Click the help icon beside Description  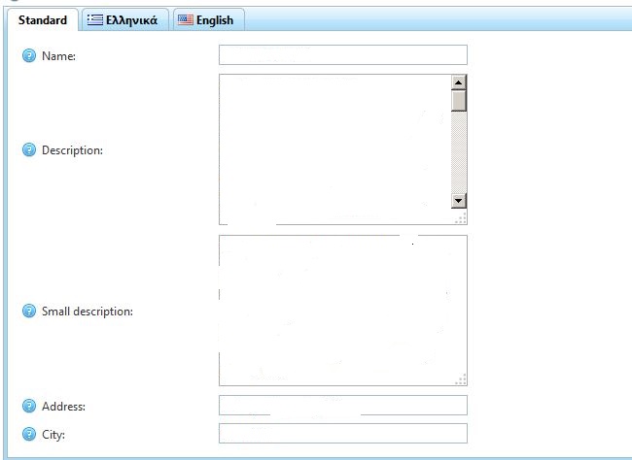[29, 149]
